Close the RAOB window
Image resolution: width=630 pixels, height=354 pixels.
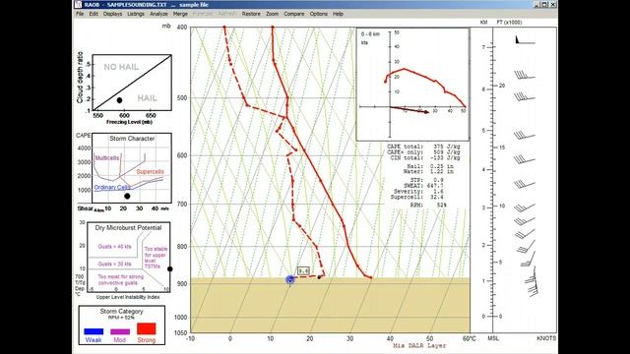(553, 4)
